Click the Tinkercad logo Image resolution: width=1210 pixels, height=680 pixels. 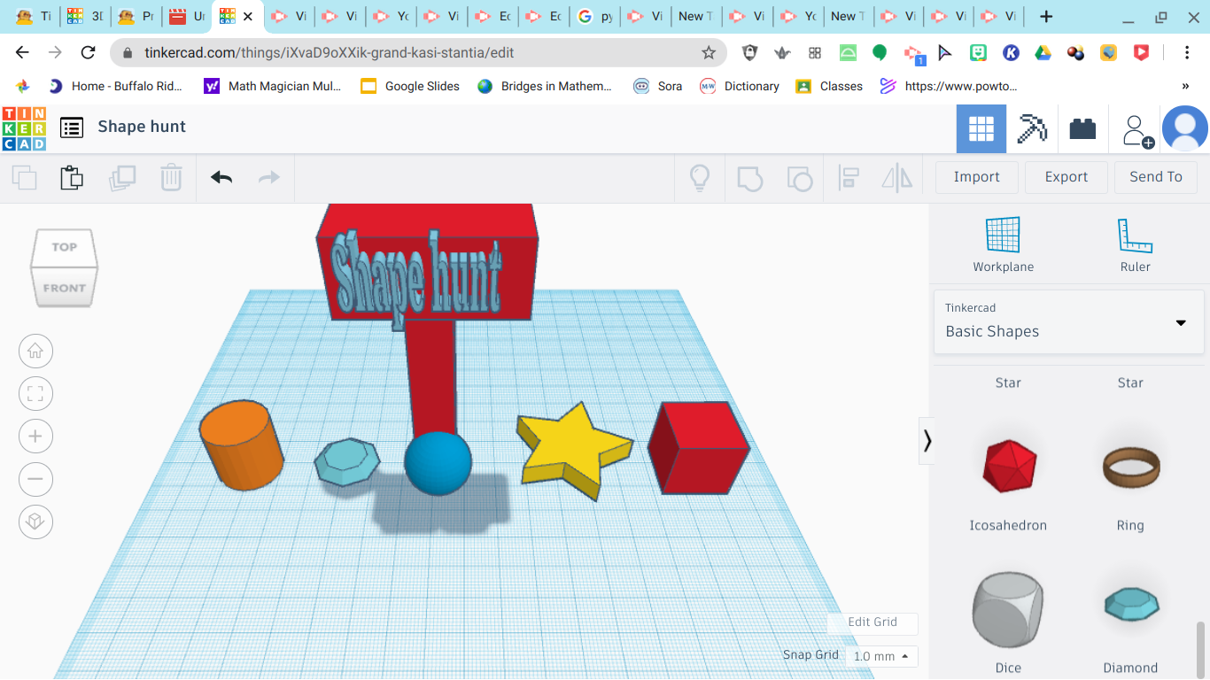pos(24,128)
